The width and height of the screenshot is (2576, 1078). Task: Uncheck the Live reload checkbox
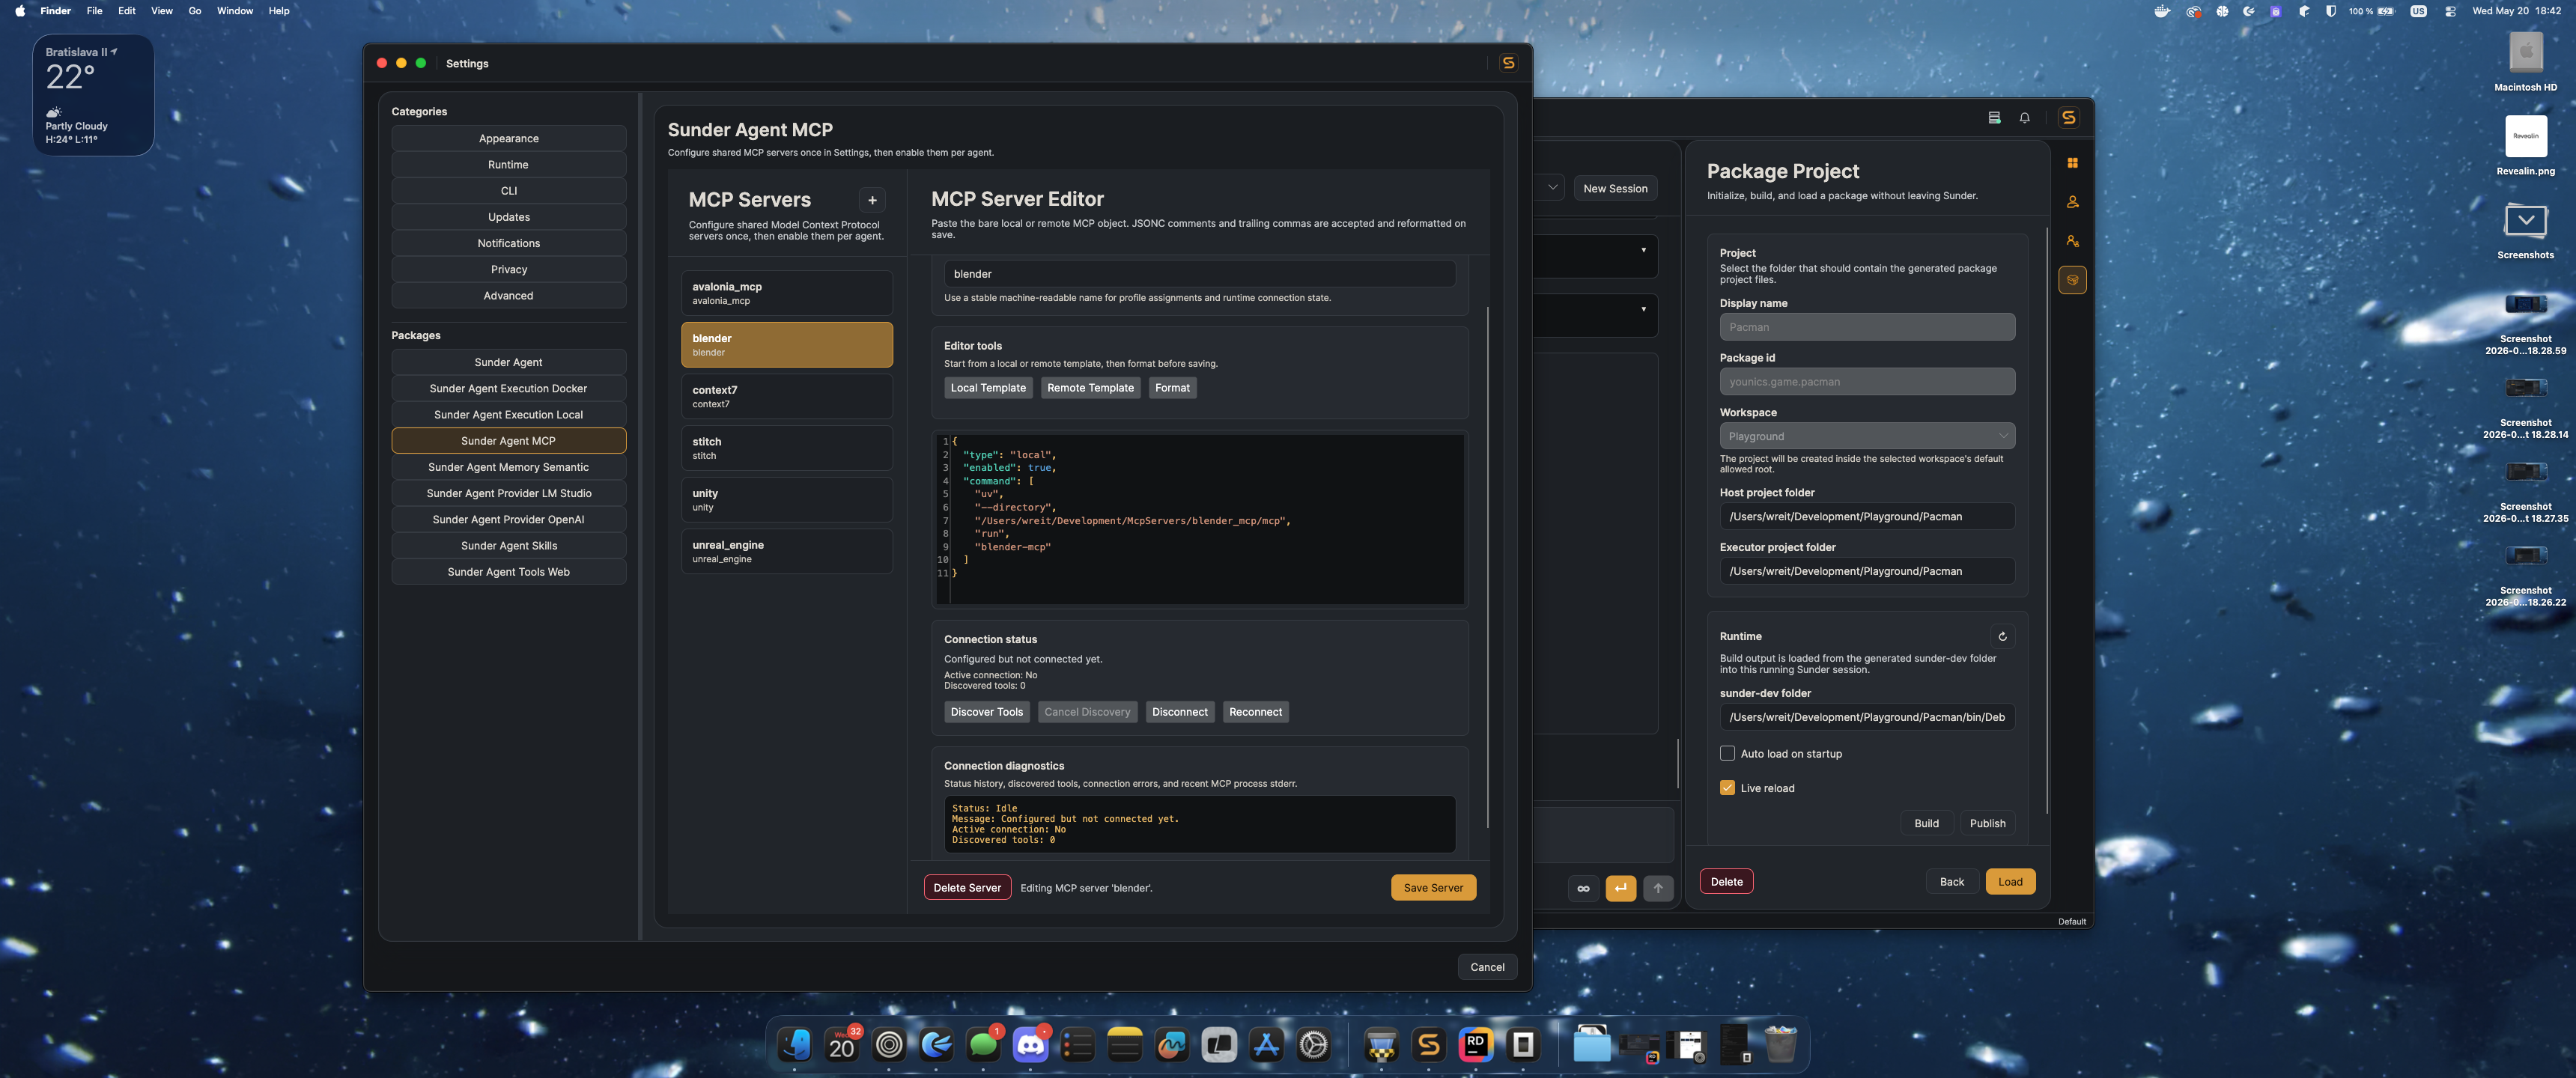[1727, 788]
